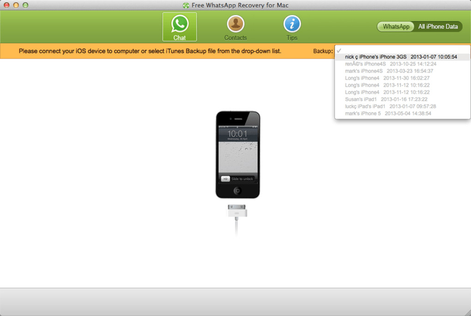Open the Tips section
The height and width of the screenshot is (316, 471).
[x=292, y=28]
